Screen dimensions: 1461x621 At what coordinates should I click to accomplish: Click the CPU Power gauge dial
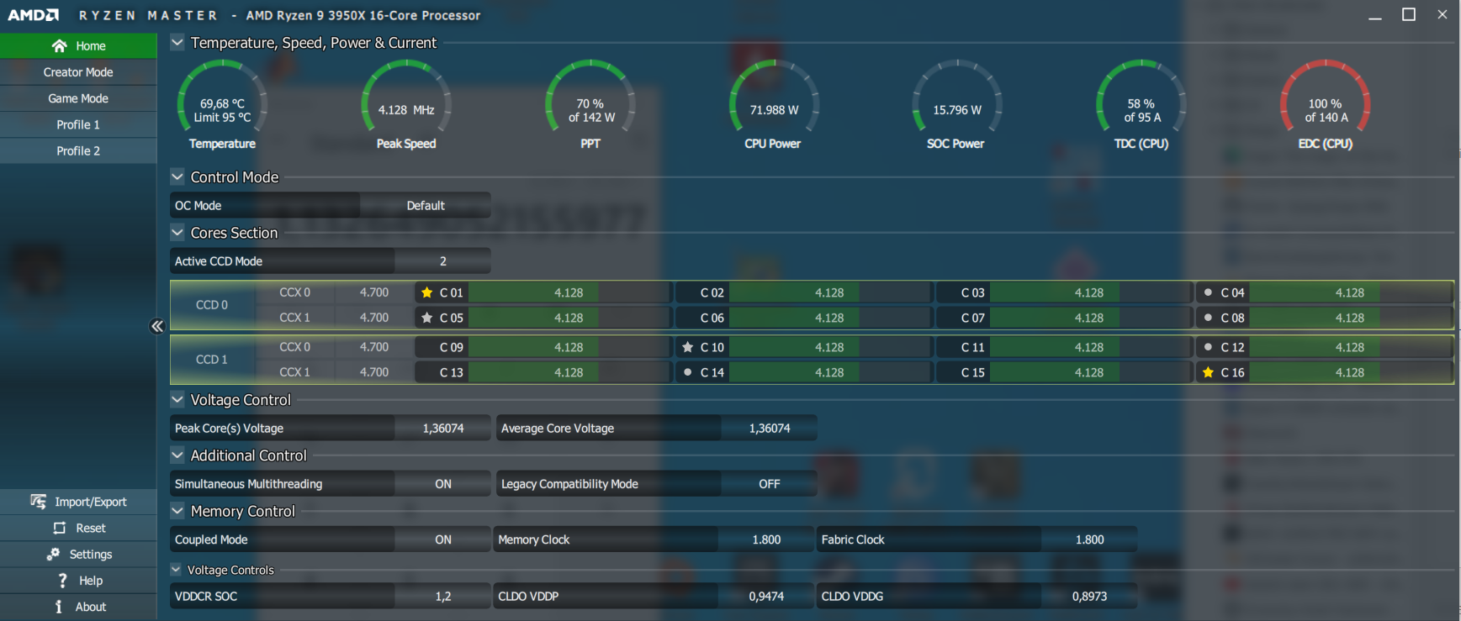(773, 97)
